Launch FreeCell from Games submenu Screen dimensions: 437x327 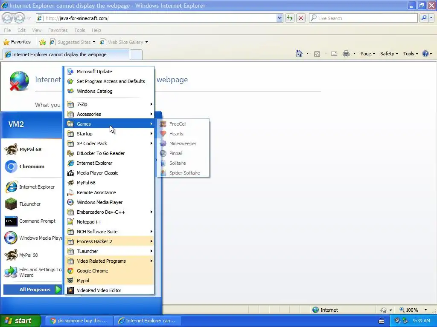(183, 124)
